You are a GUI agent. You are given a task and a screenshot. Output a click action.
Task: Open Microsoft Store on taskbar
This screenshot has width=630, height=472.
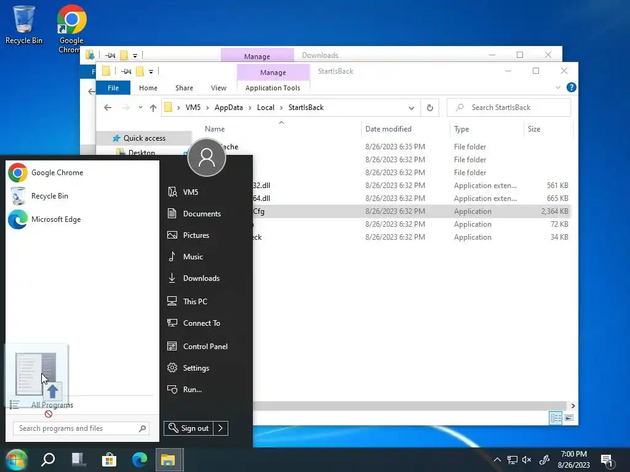click(109, 460)
